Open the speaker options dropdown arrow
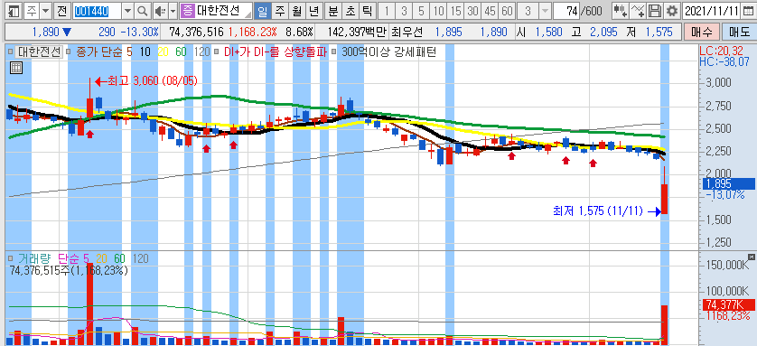Image resolution: width=757 pixels, height=346 pixels. pyautogui.click(x=173, y=11)
